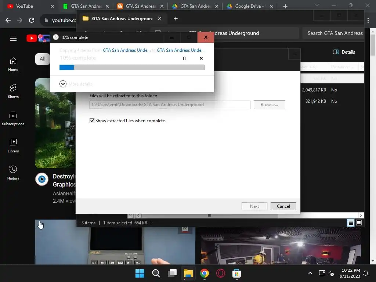The image size is (376, 282).
Task: Open the Chrome three-dot menu
Action: point(368,21)
